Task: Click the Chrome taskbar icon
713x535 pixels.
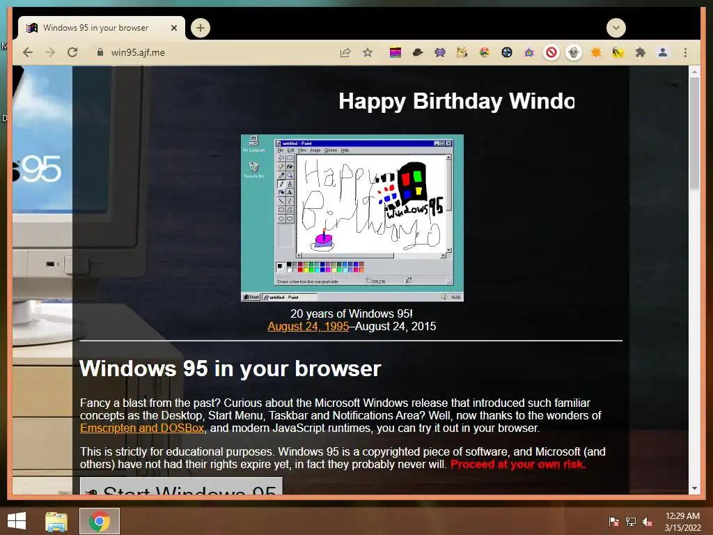Action: pyautogui.click(x=100, y=521)
